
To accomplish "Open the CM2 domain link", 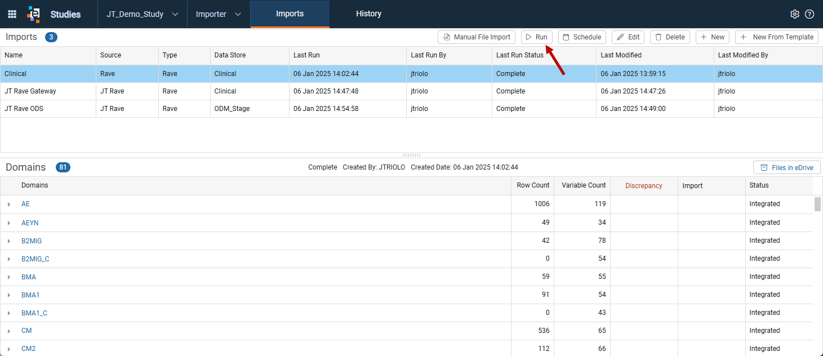I will tap(28, 349).
